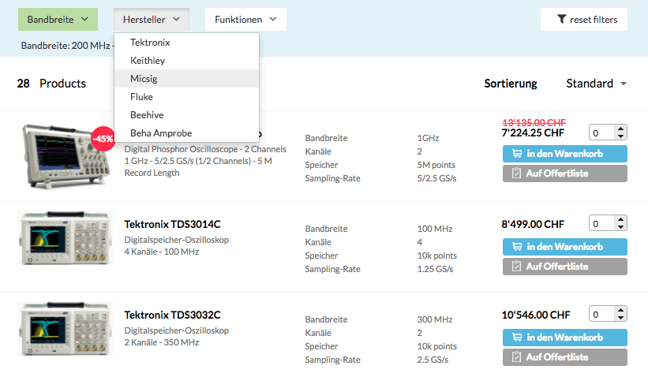Image resolution: width=648 pixels, height=377 pixels.
Task: Open the Funktionen filter dropdown
Action: pos(245,20)
